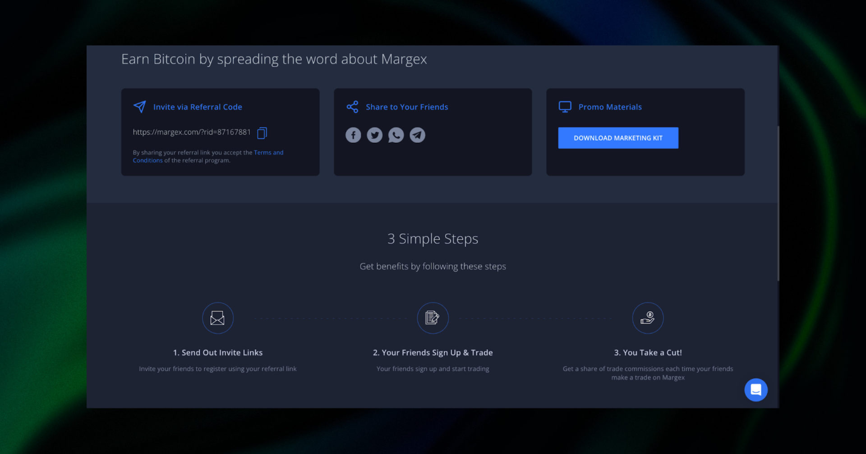The image size is (866, 454).
Task: Open the Terms and Conditions link
Action: (269, 152)
